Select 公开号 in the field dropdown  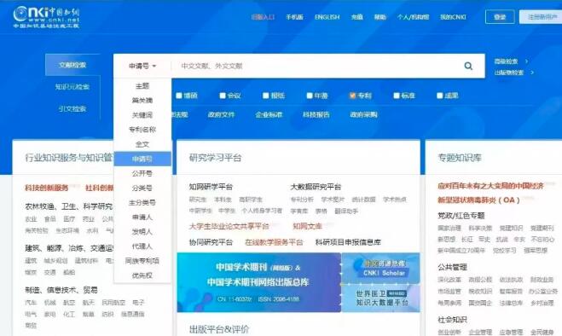pos(142,174)
